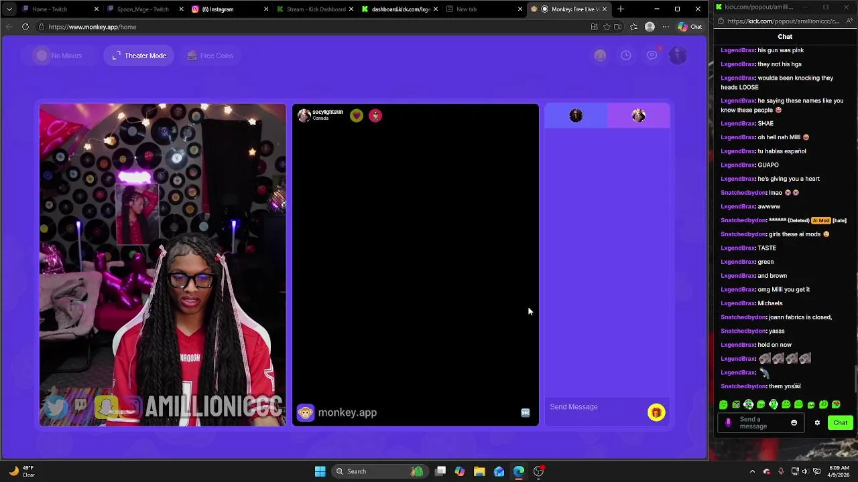Open Edge settings and more menu
858x482 pixels.
pyautogui.click(x=666, y=27)
